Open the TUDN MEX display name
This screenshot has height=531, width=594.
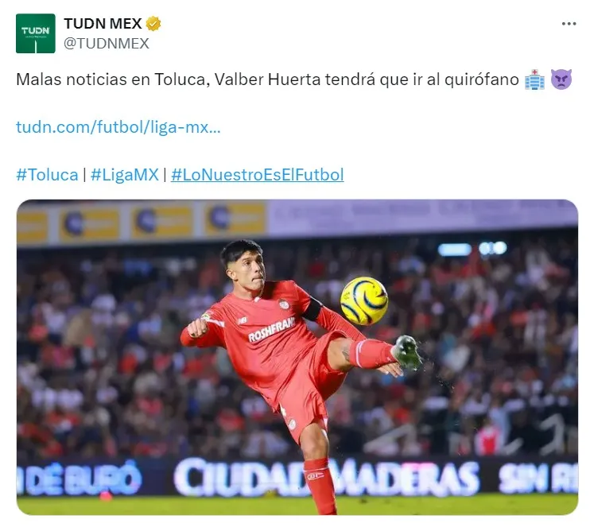[x=103, y=24]
